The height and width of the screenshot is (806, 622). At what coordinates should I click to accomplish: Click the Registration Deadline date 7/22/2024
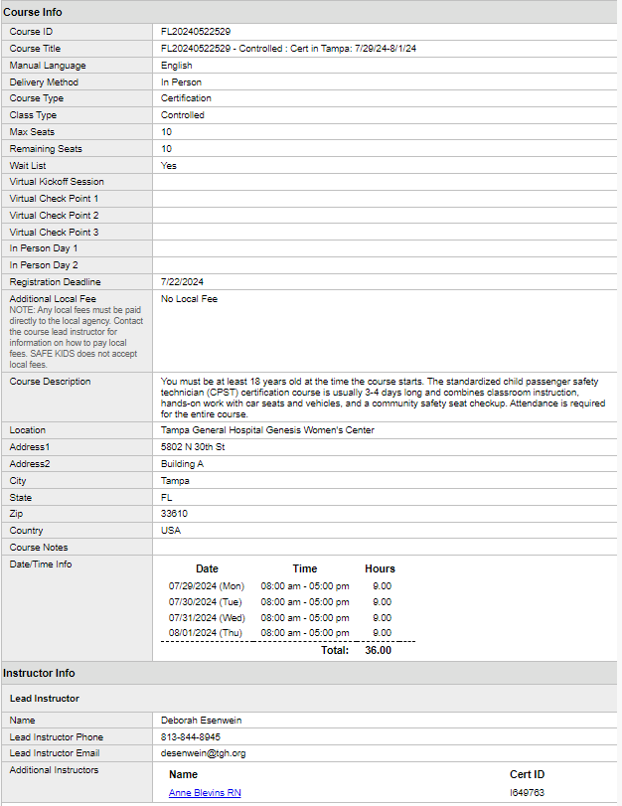(182, 281)
